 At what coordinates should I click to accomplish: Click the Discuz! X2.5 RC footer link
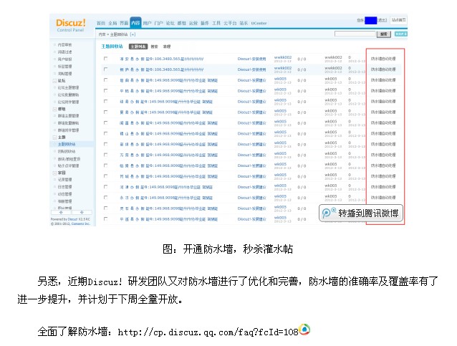[80, 219]
